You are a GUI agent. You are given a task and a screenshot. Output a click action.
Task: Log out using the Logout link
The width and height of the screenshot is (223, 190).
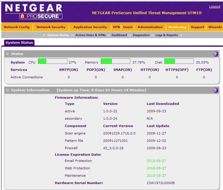pos(214,7)
